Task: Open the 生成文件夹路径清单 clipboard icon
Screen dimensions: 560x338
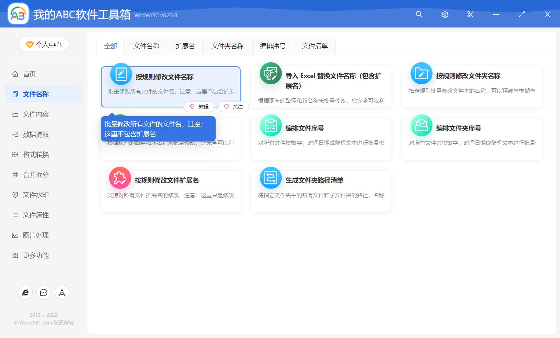Action: [270, 177]
